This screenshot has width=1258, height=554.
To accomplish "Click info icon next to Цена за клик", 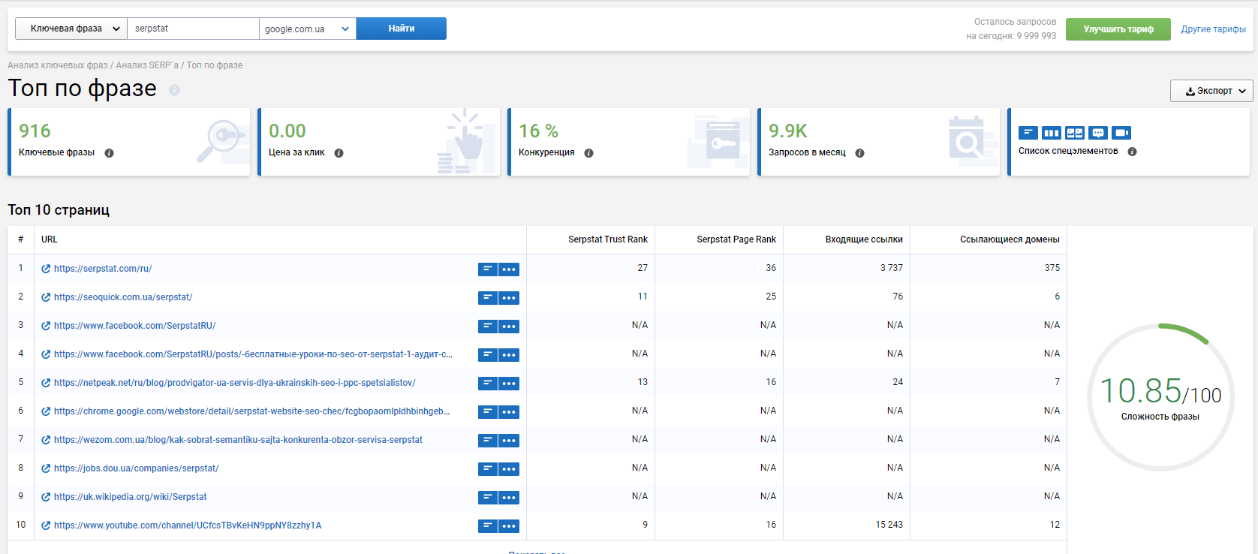I will (339, 153).
